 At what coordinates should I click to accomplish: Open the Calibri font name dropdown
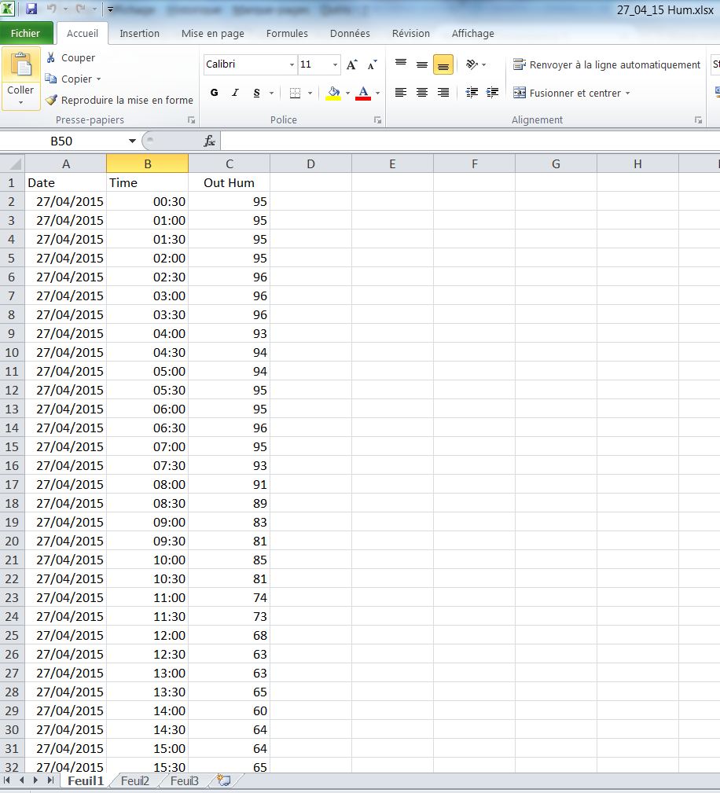tap(292, 64)
